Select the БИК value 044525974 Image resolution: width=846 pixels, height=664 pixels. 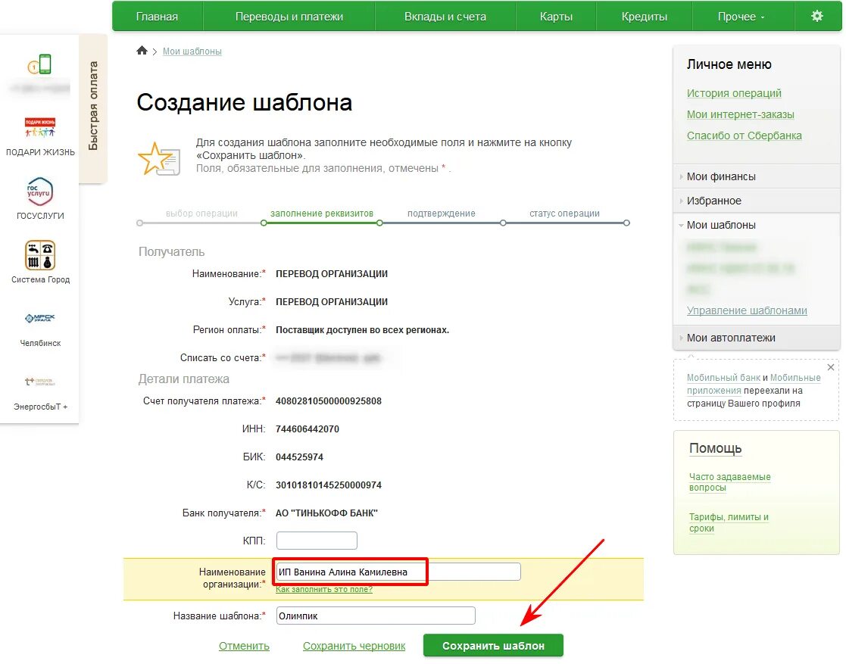click(299, 457)
